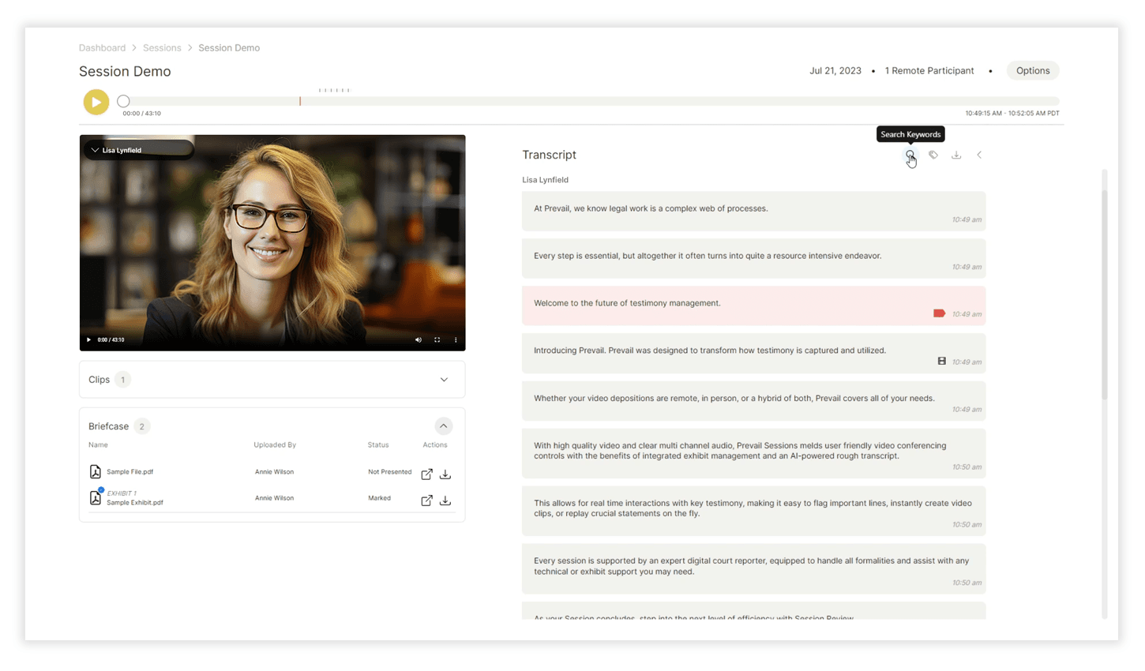Click the Search Keywords magnifier icon
The image size is (1145, 671).
tap(910, 155)
